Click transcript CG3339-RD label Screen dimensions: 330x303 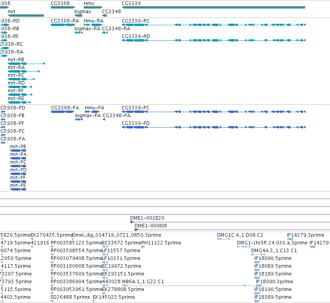coord(136,36)
